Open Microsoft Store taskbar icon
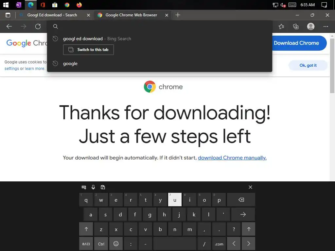Viewport: 335px width, 251px height. [x=55, y=5]
